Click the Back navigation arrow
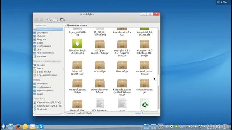The image size is (232, 130). coord(36,19)
